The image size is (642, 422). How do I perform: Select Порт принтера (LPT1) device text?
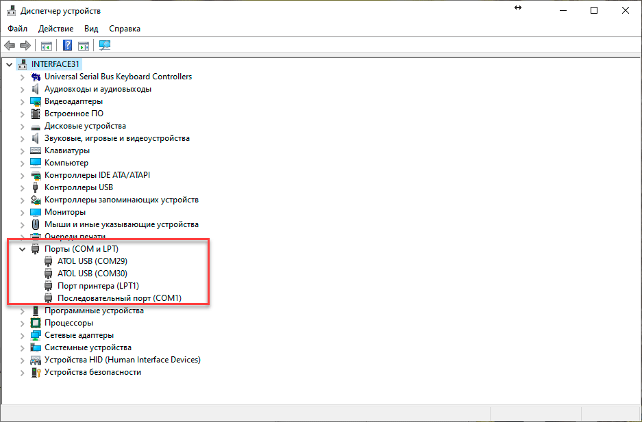(98, 286)
